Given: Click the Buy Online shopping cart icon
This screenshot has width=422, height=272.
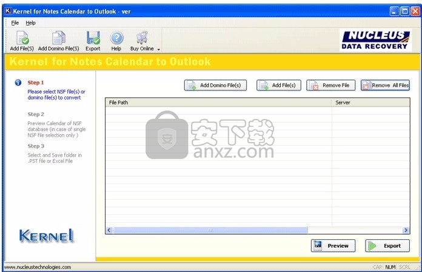Looking at the screenshot, I should pos(142,38).
